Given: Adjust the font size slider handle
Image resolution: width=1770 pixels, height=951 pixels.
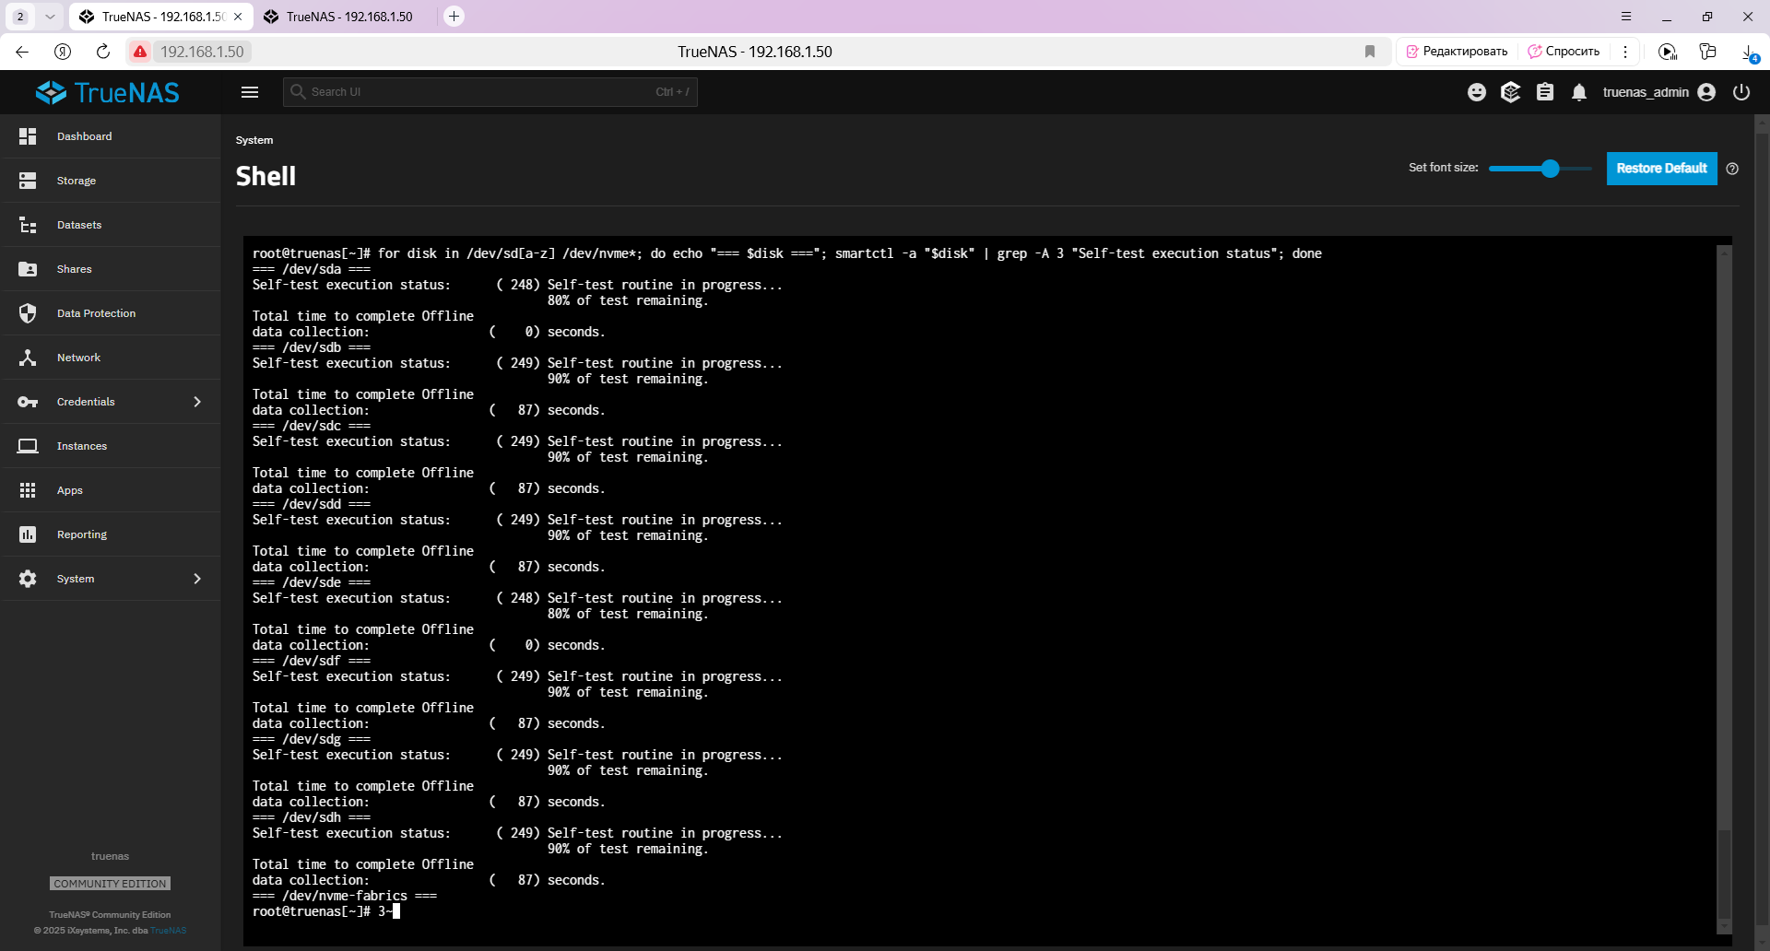Looking at the screenshot, I should pyautogui.click(x=1550, y=169).
